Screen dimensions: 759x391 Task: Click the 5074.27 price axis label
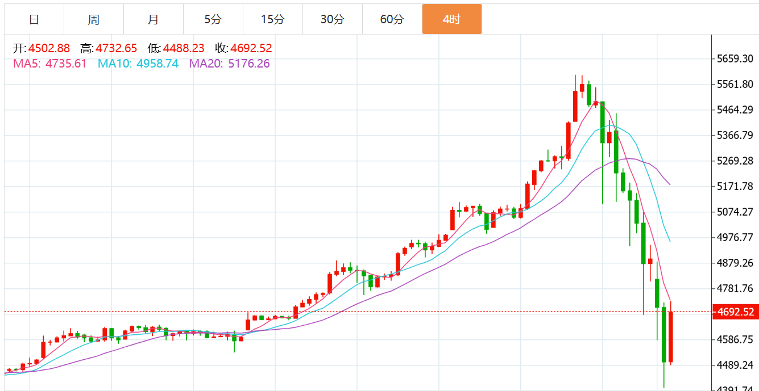735,212
